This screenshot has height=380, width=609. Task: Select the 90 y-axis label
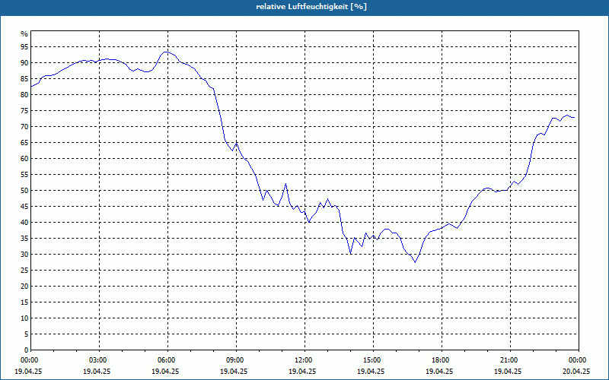click(x=24, y=63)
